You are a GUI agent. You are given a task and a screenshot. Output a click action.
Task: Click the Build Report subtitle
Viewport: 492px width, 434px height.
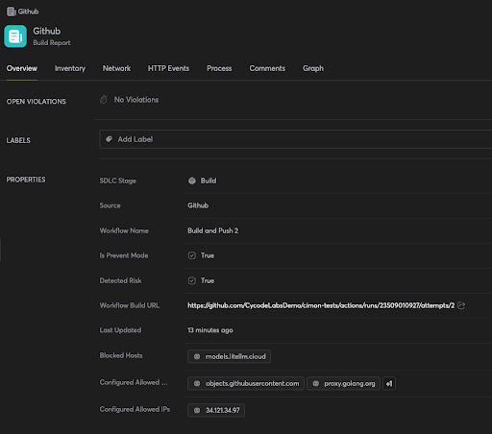[52, 43]
